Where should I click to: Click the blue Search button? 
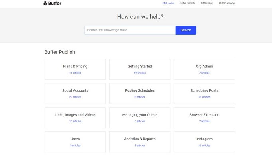[x=186, y=30]
